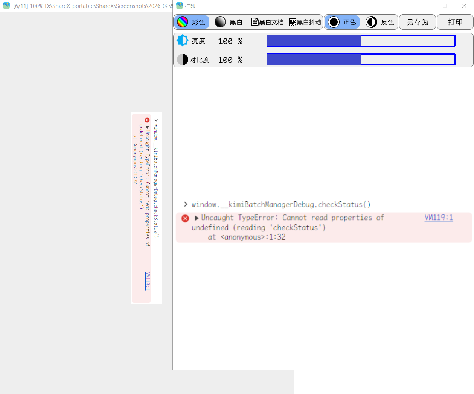Click the brightness slider bar
474x394 pixels.
tap(361, 41)
